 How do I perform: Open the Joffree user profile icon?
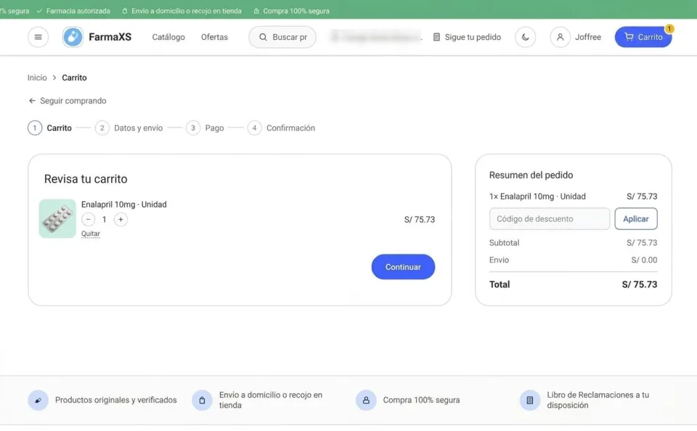coord(560,37)
